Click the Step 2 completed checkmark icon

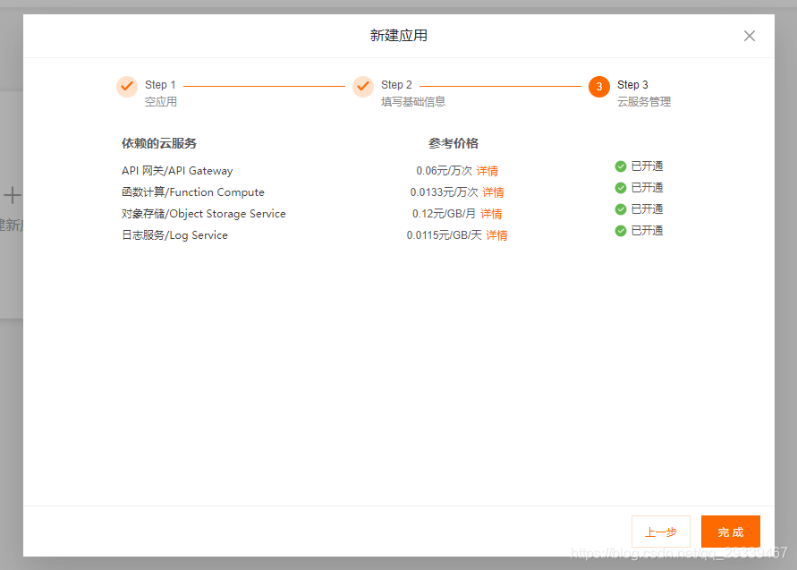pos(363,86)
